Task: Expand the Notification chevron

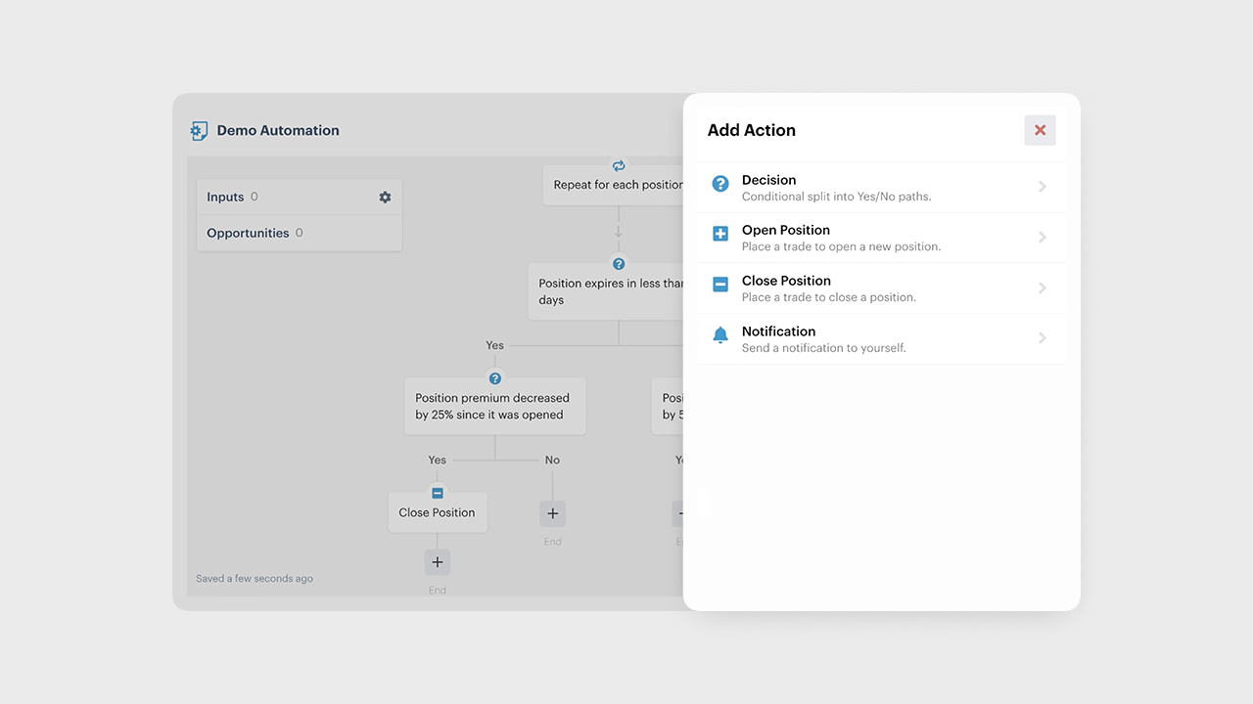Action: pos(1043,338)
